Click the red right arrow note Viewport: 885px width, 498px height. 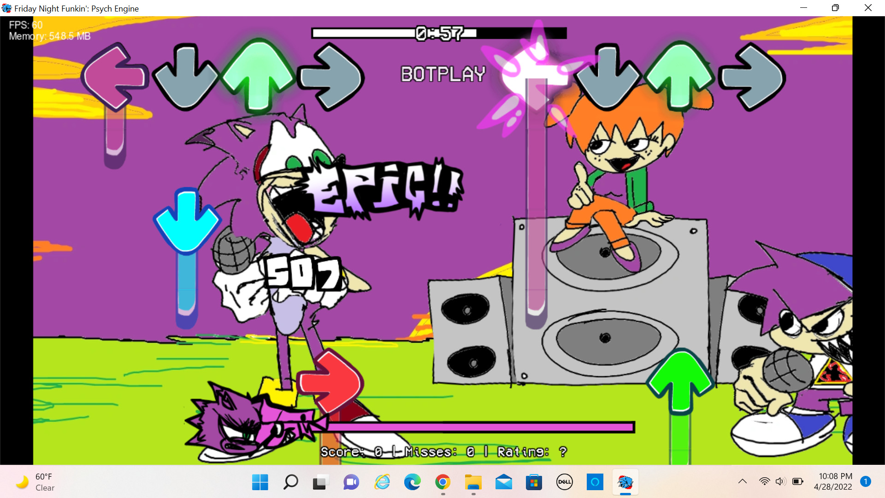click(330, 381)
